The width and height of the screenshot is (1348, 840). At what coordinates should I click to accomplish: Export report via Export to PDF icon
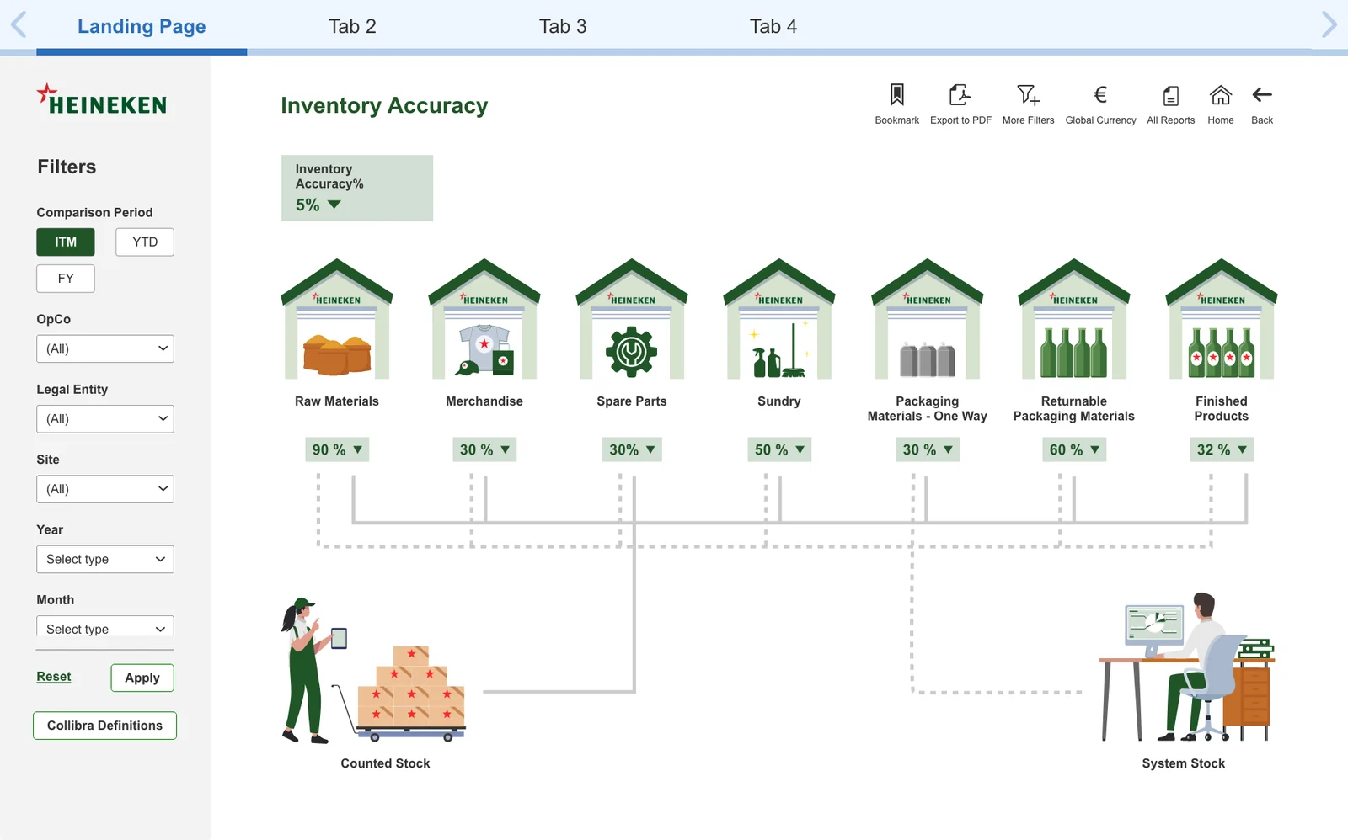pyautogui.click(x=960, y=94)
